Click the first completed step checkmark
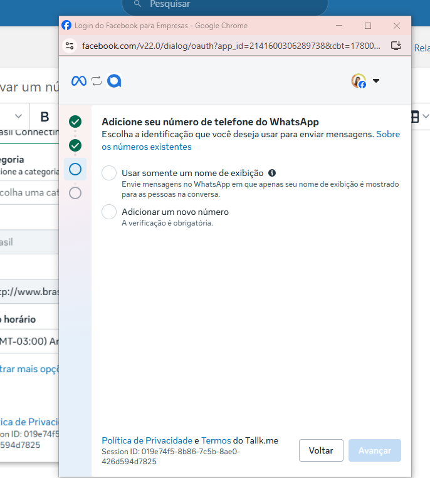Viewport: 430px width, 478px height. (x=75, y=122)
